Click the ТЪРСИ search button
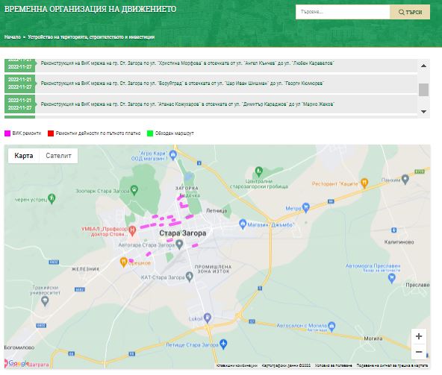The image size is (442, 375). [410, 12]
